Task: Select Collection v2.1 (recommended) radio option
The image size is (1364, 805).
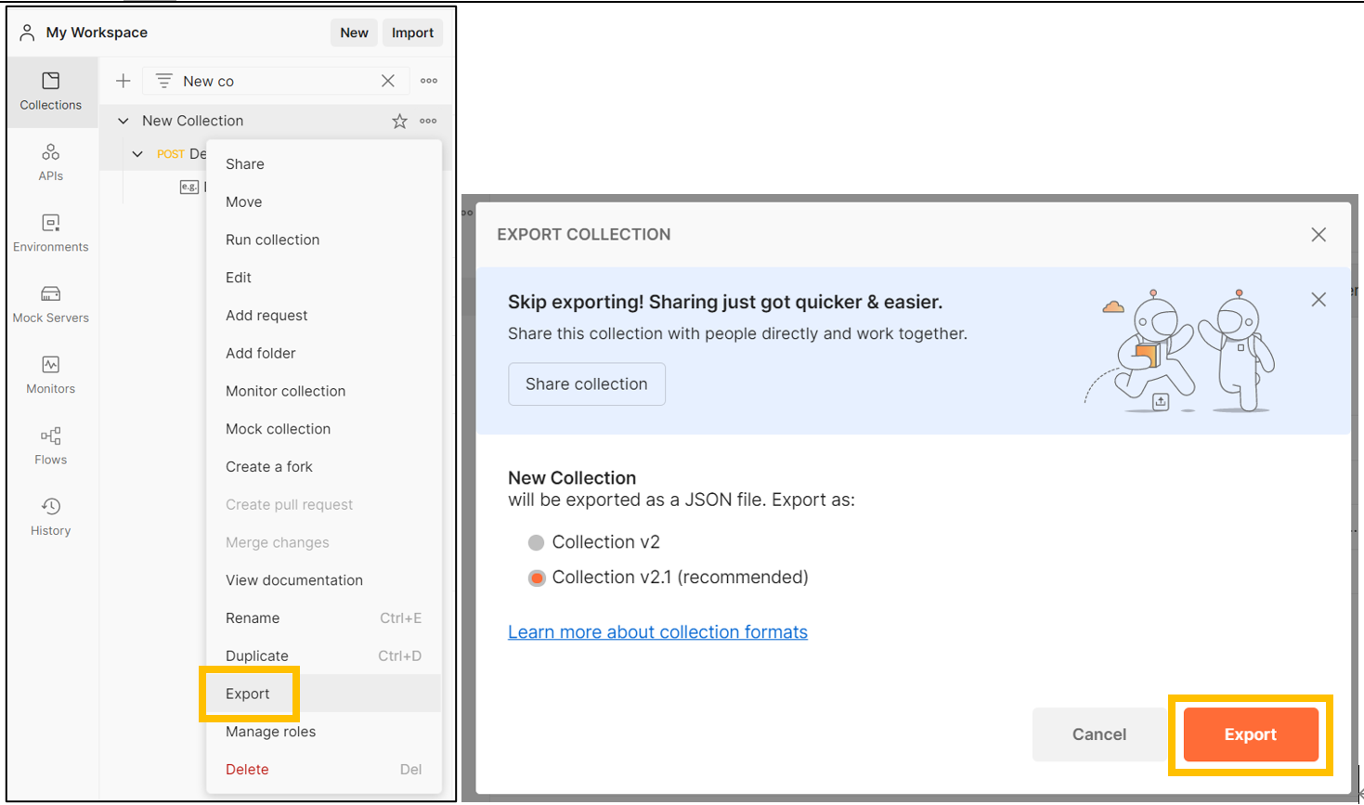Action: pyautogui.click(x=536, y=578)
